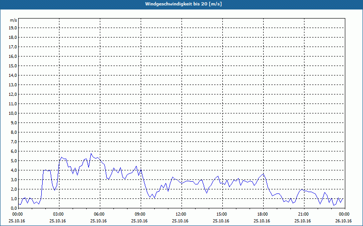The height and width of the screenshot is (226, 363).
Task: Click the '7,0' y-axis label
Action: click(x=14, y=141)
